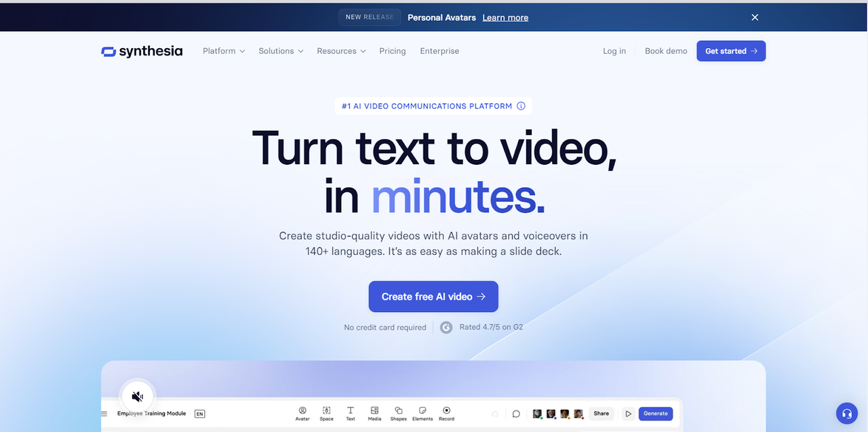
Task: Click the EN language badge
Action: [x=199, y=414]
